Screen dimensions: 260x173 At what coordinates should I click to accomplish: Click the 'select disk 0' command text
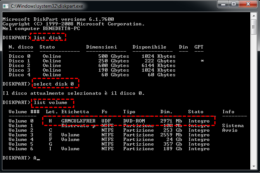coord(55,84)
